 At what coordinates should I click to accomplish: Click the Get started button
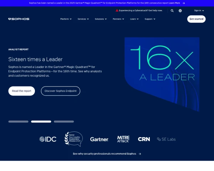pyautogui.click(x=197, y=19)
